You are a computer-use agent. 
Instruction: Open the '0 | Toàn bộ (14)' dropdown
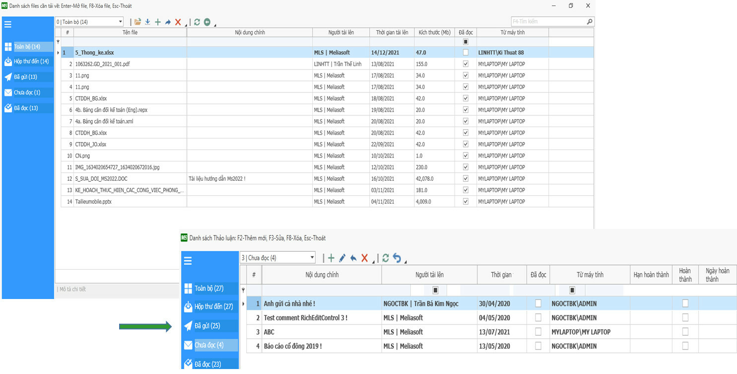[x=121, y=22]
